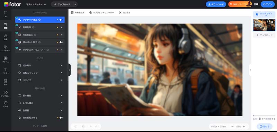Expand the 基本機能 option
The height and width of the screenshot is (132, 277).
pyautogui.click(x=40, y=95)
